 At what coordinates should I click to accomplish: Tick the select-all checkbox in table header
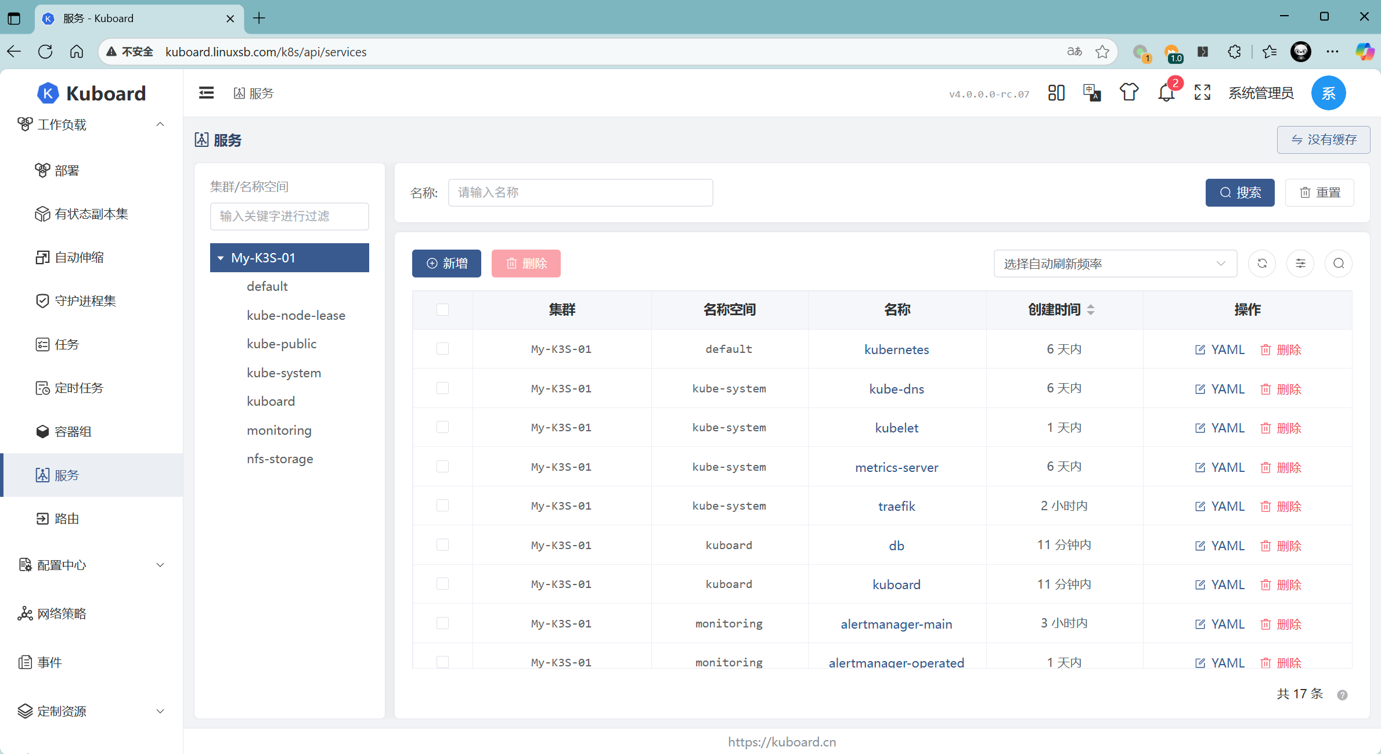click(442, 309)
